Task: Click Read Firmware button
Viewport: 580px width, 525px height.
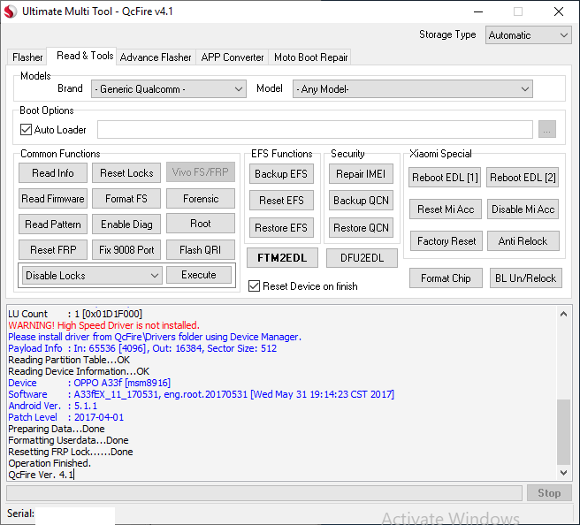Action: tap(53, 199)
